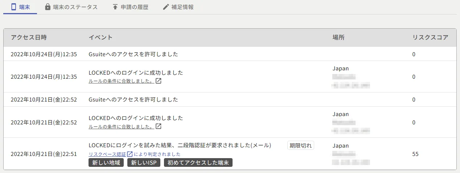Follow the リスクベース認証 link
This screenshot has width=460, height=173.
pyautogui.click(x=108, y=154)
